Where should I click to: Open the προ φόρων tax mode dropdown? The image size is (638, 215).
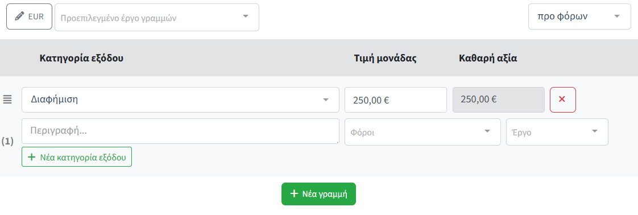point(579,16)
